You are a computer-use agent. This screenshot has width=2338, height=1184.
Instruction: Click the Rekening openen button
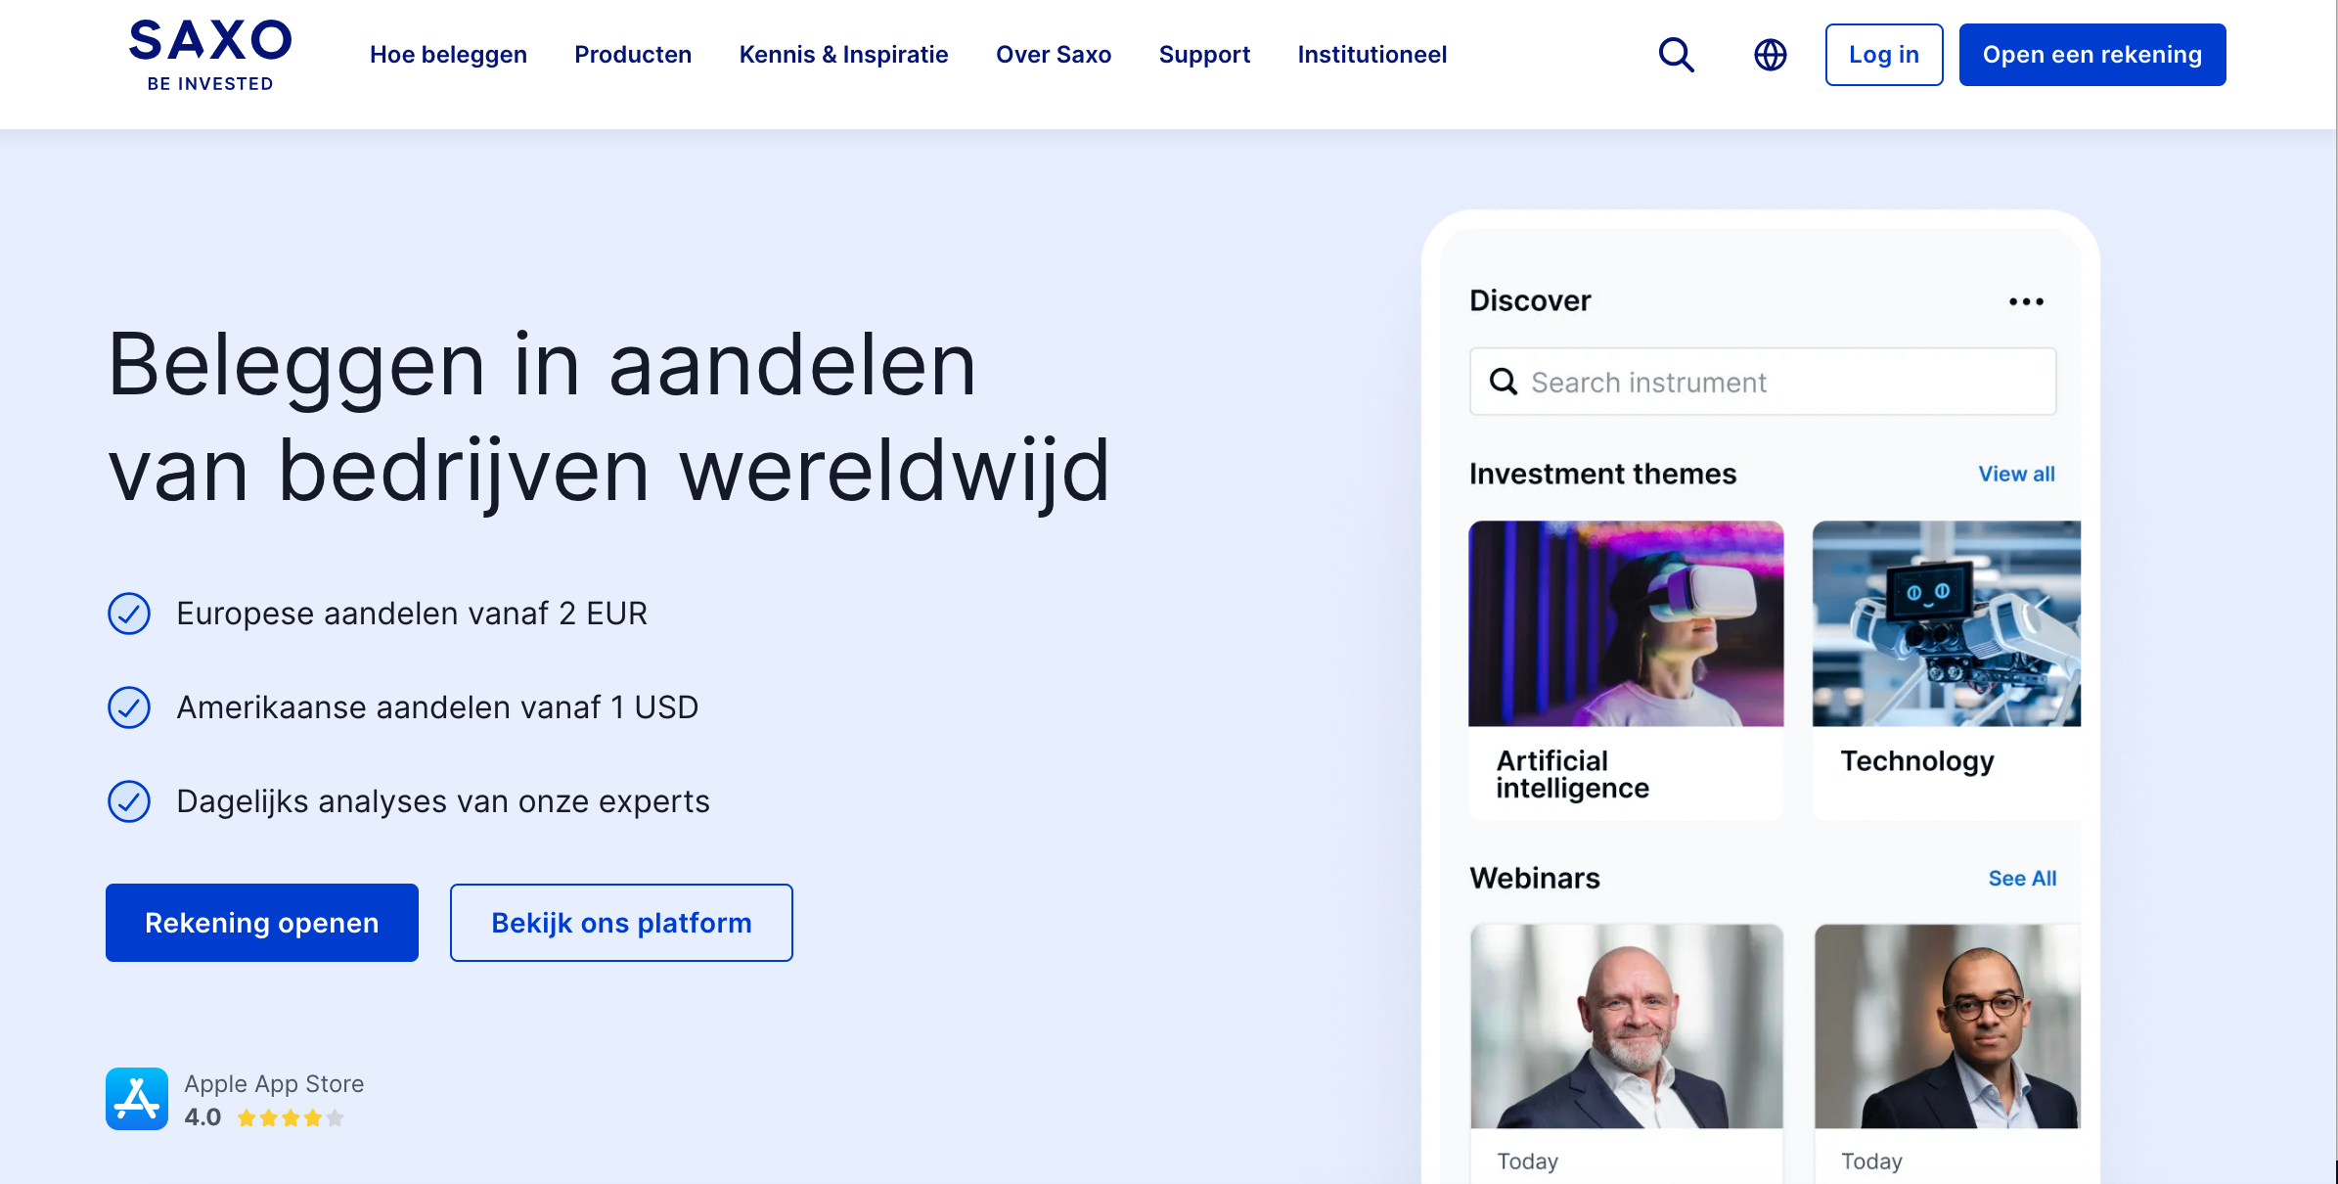tap(262, 923)
